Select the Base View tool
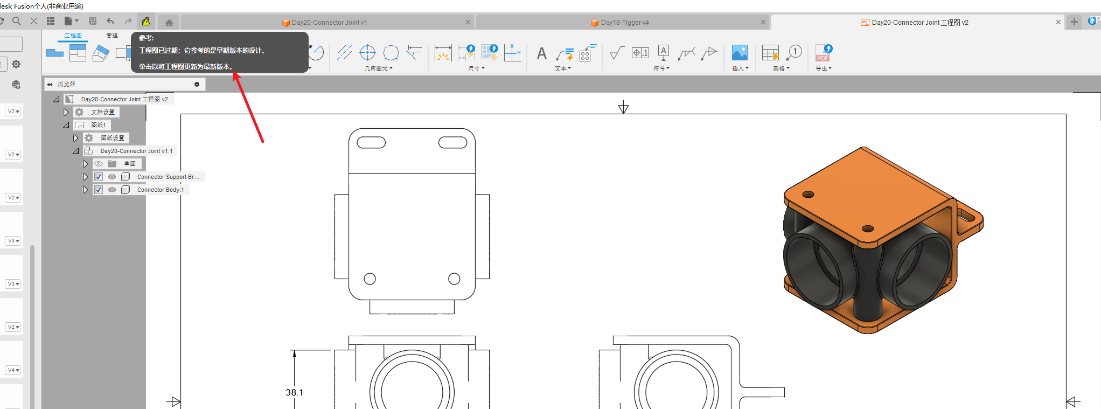Screen dimensions: 1101x409 (54, 53)
